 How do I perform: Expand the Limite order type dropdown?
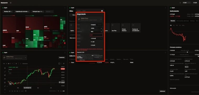[x=96, y=28]
